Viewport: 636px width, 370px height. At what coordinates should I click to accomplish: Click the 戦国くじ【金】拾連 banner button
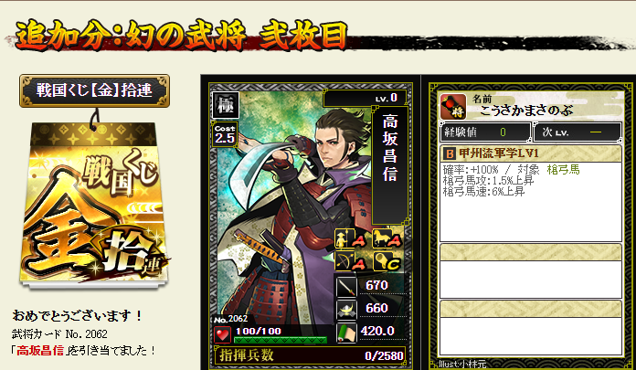point(94,90)
